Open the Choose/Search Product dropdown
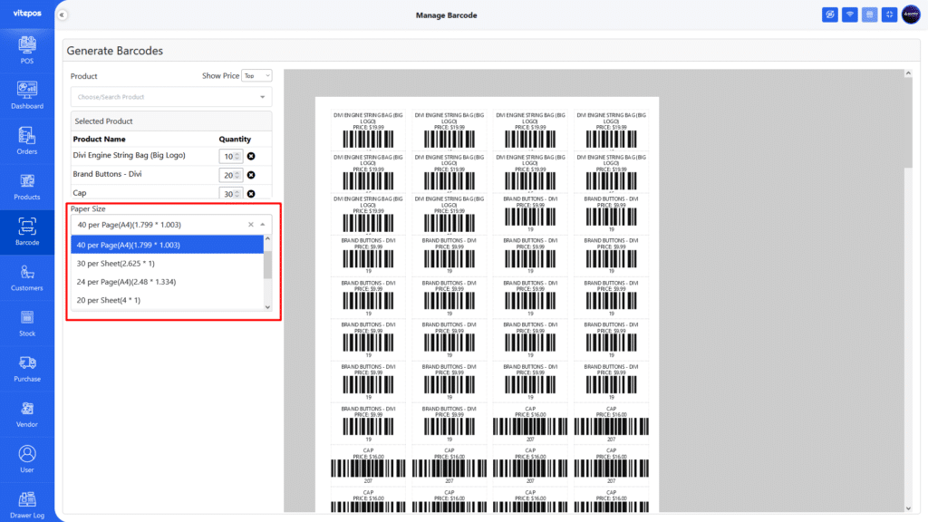Viewport: 928px width, 522px height. pyautogui.click(x=171, y=97)
